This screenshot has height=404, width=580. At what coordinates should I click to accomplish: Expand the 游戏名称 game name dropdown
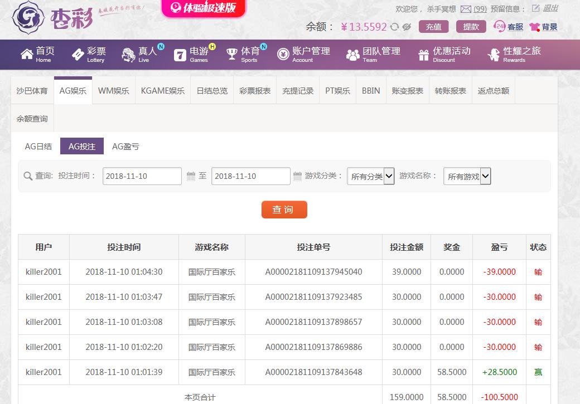pyautogui.click(x=467, y=176)
